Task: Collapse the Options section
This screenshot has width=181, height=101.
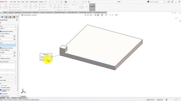Action: pyautogui.click(x=16, y=84)
